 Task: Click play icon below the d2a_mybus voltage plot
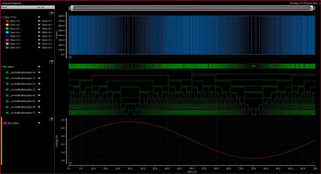tap(70, 163)
